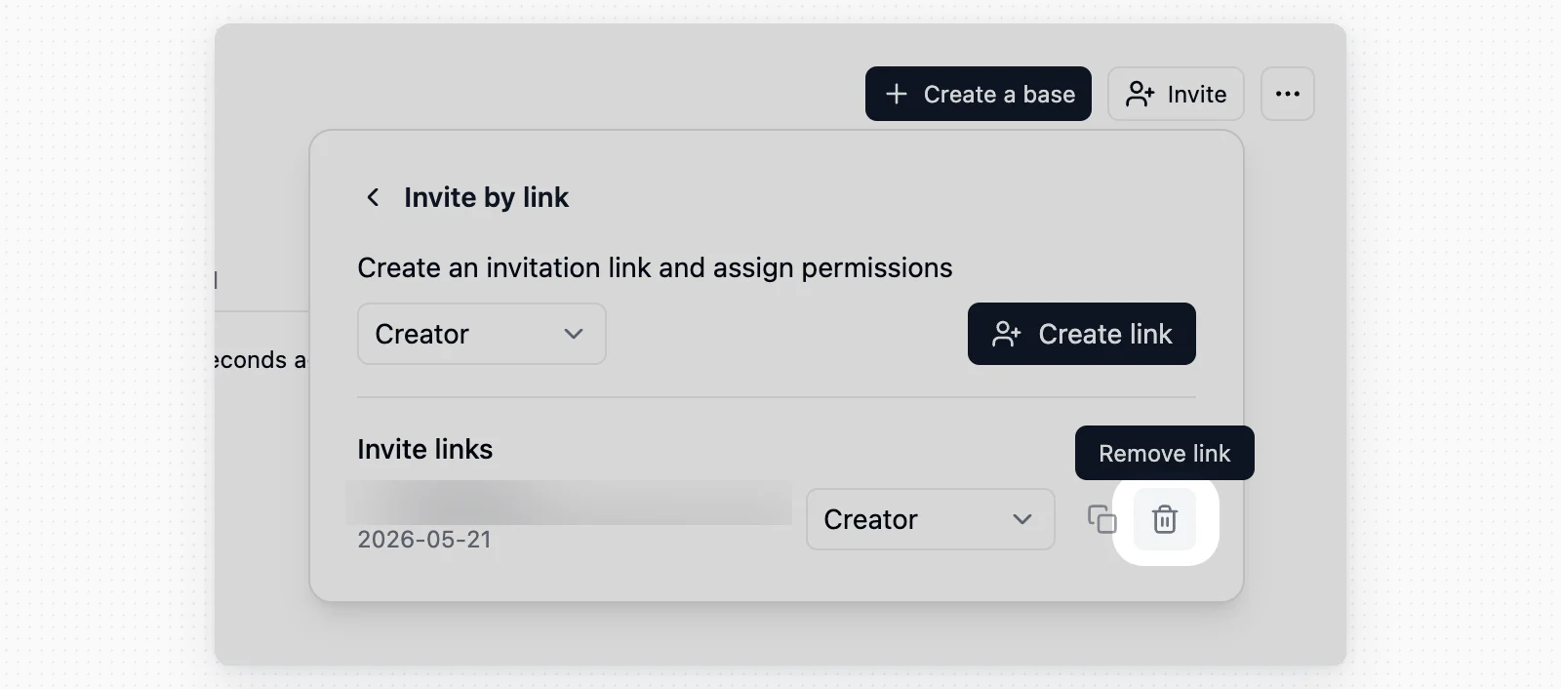Click the Create link button
This screenshot has width=1561, height=689.
click(1082, 334)
